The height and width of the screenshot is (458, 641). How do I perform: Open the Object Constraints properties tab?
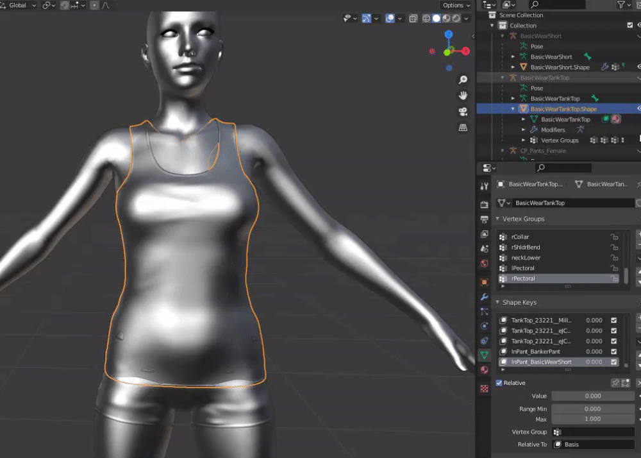click(x=485, y=341)
